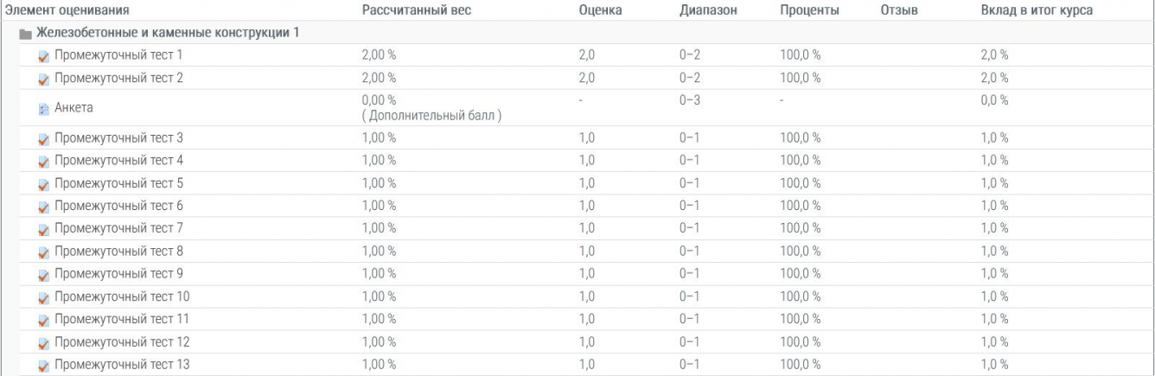This screenshot has height=376, width=1155.
Task: Click the quiz icon beside Промежуточный тест 11
Action: [44, 320]
